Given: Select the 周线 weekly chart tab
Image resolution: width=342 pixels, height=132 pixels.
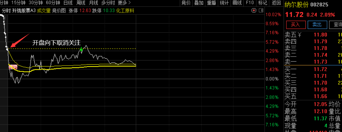Looking at the screenshot, I should tap(81, 3).
